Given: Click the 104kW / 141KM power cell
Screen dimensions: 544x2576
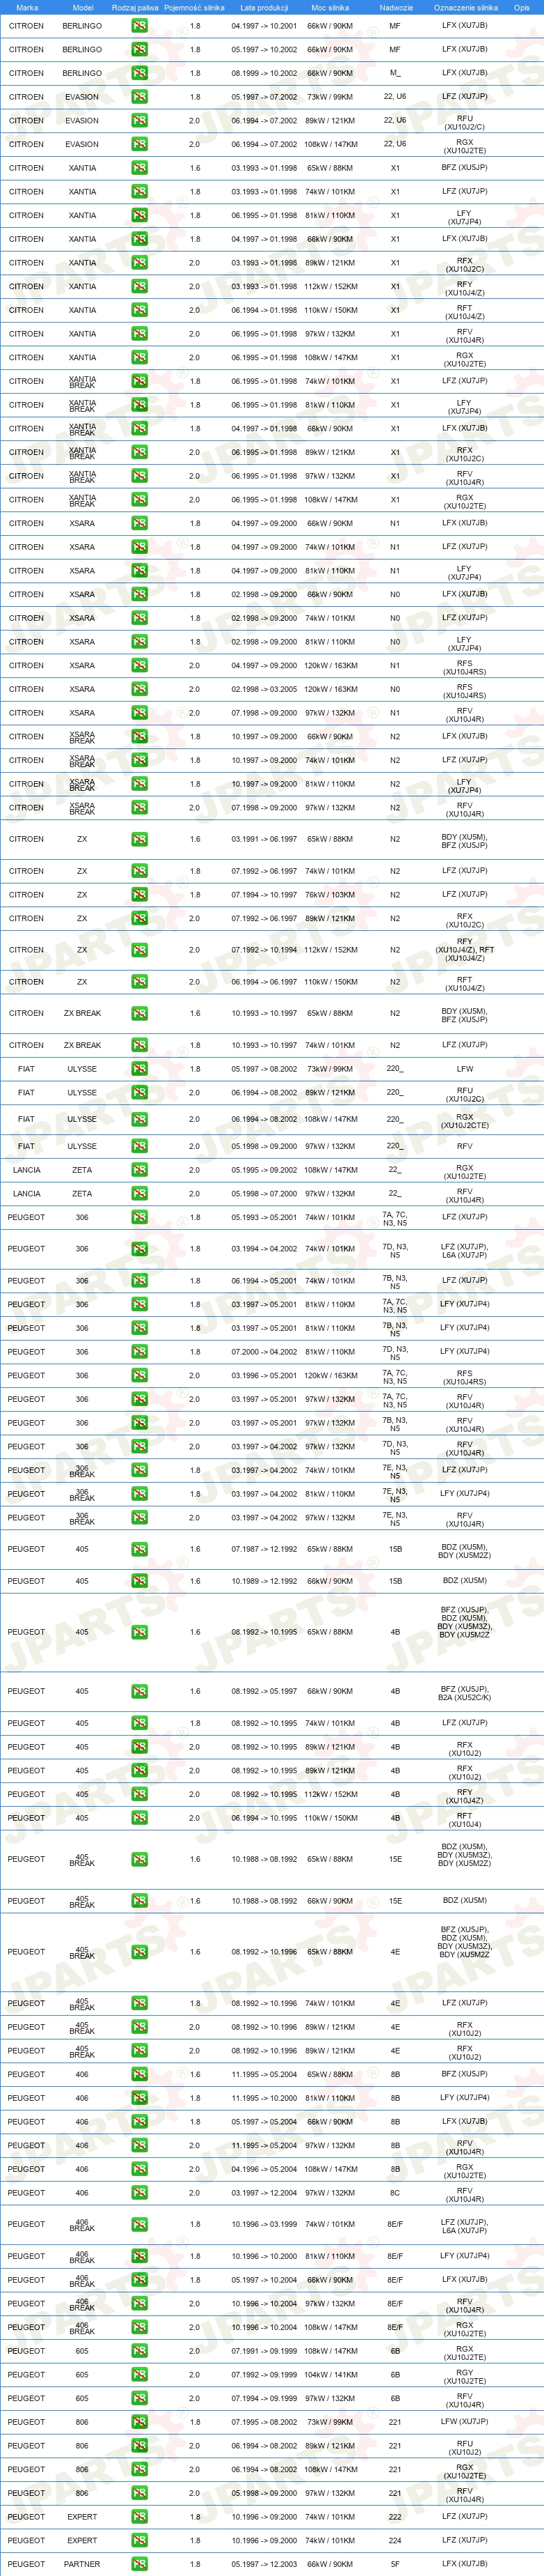Looking at the screenshot, I should pyautogui.click(x=330, y=2374).
